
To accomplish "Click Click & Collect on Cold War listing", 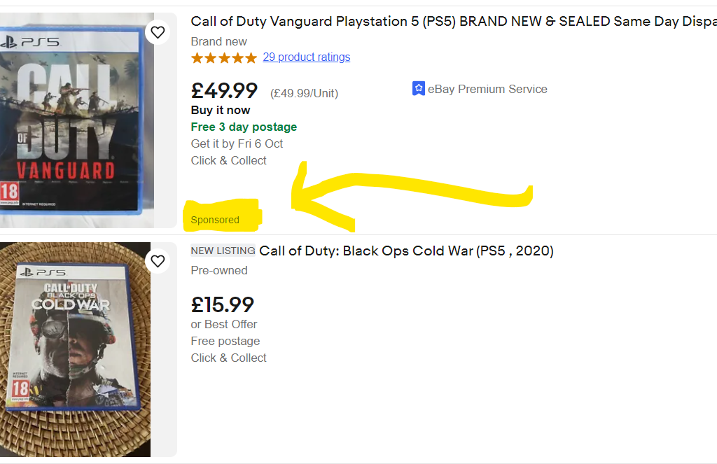I will [228, 358].
